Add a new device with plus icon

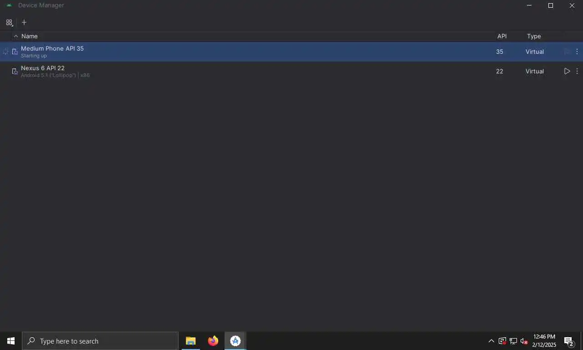(24, 22)
